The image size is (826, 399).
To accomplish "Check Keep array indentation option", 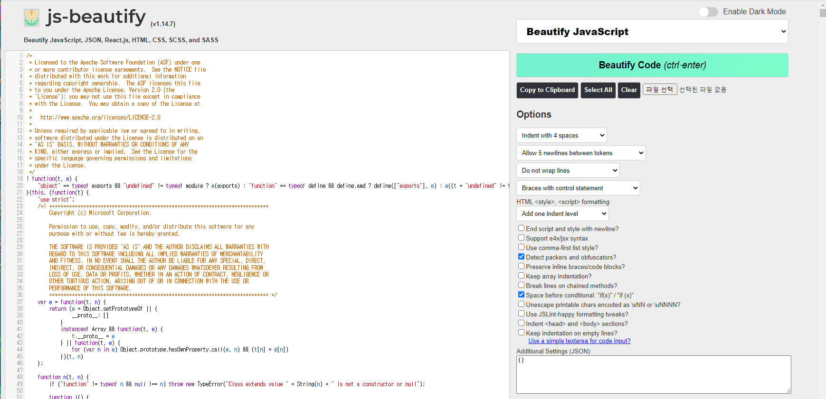I will pyautogui.click(x=521, y=276).
